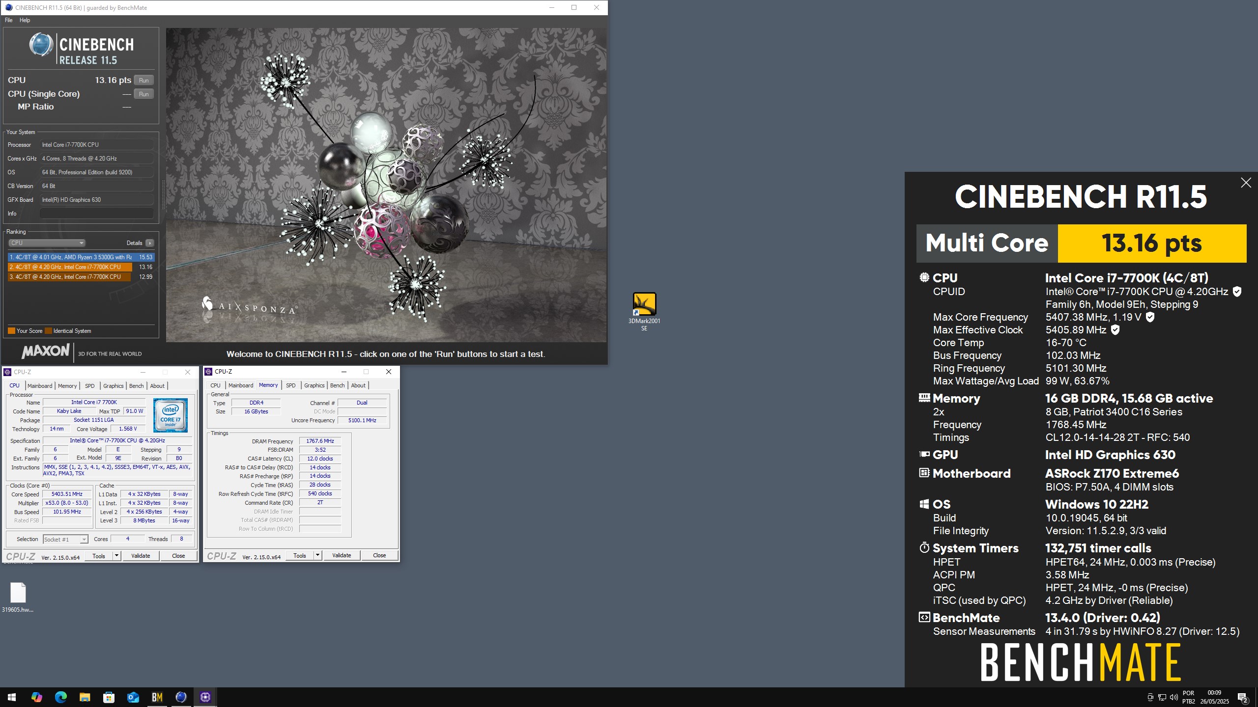Open the CPU ranking dropdown in Cinebench
Image resolution: width=1258 pixels, height=707 pixels.
pos(47,243)
